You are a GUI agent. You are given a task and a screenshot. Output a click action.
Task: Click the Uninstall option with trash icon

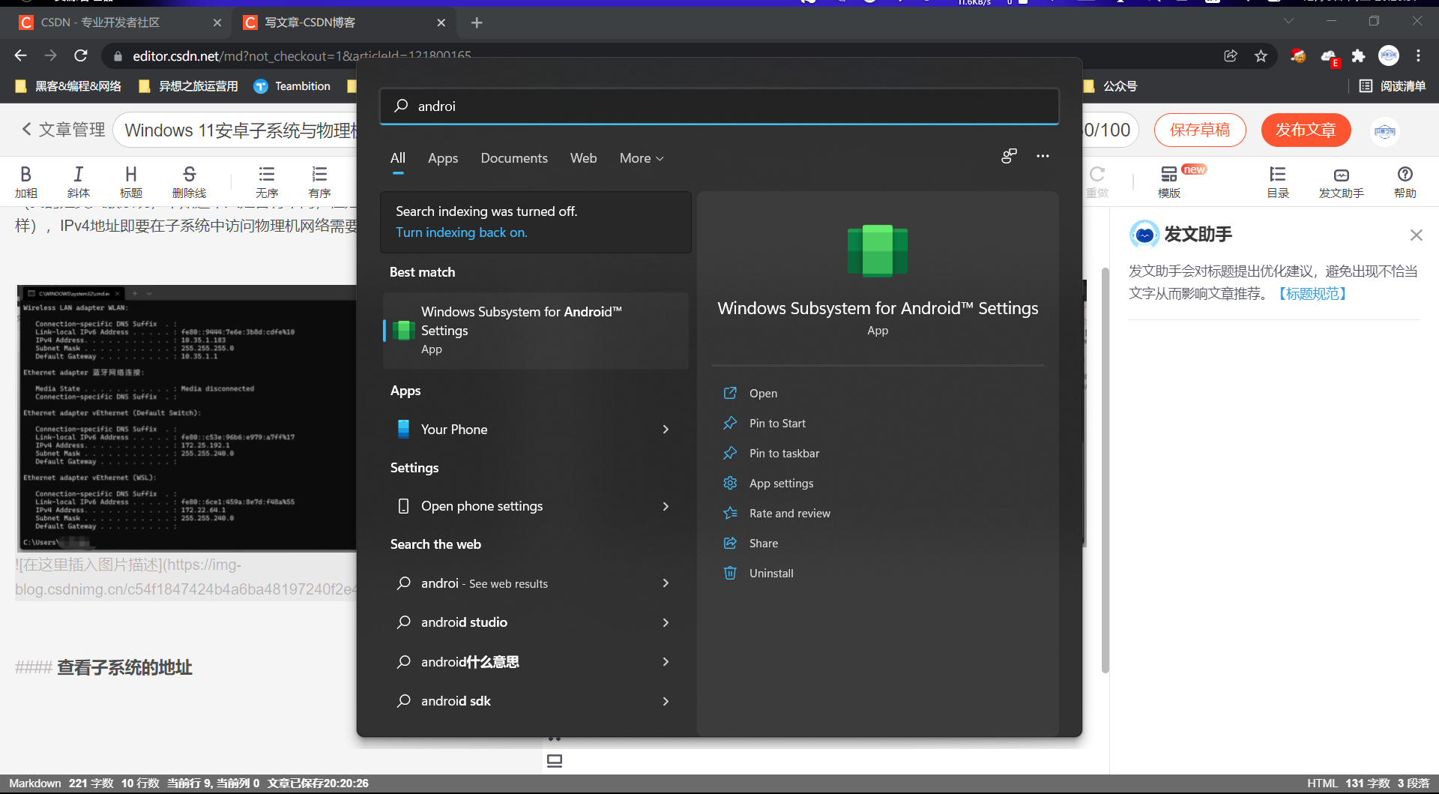tap(770, 574)
